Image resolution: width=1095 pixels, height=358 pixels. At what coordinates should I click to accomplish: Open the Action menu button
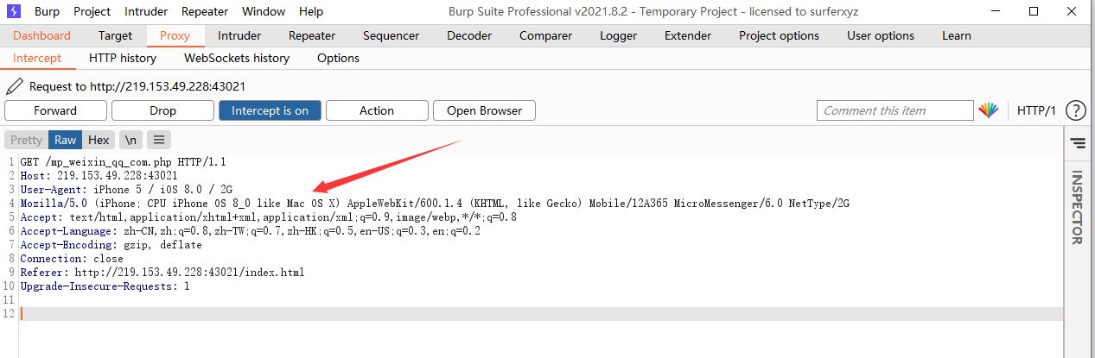click(x=377, y=110)
